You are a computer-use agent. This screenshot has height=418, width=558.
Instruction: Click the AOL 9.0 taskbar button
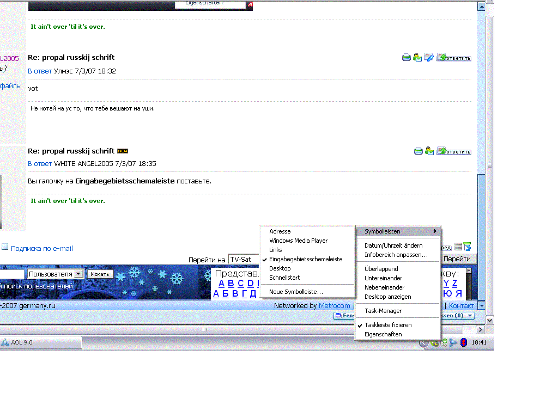coord(41,342)
